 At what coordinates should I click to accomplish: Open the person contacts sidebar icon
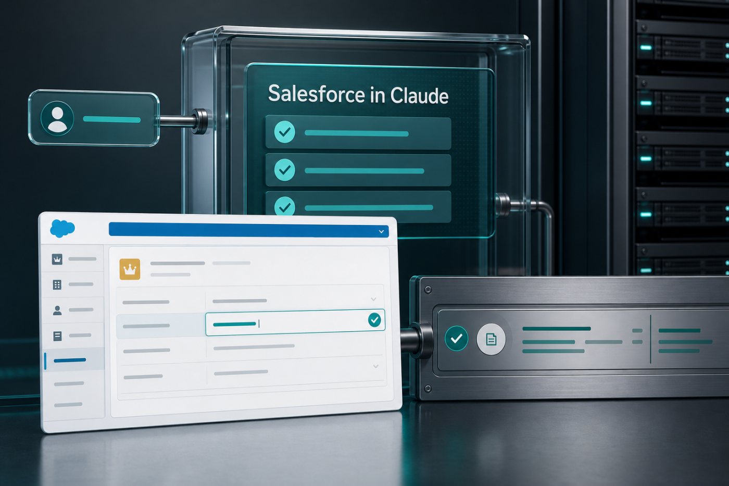click(x=57, y=310)
